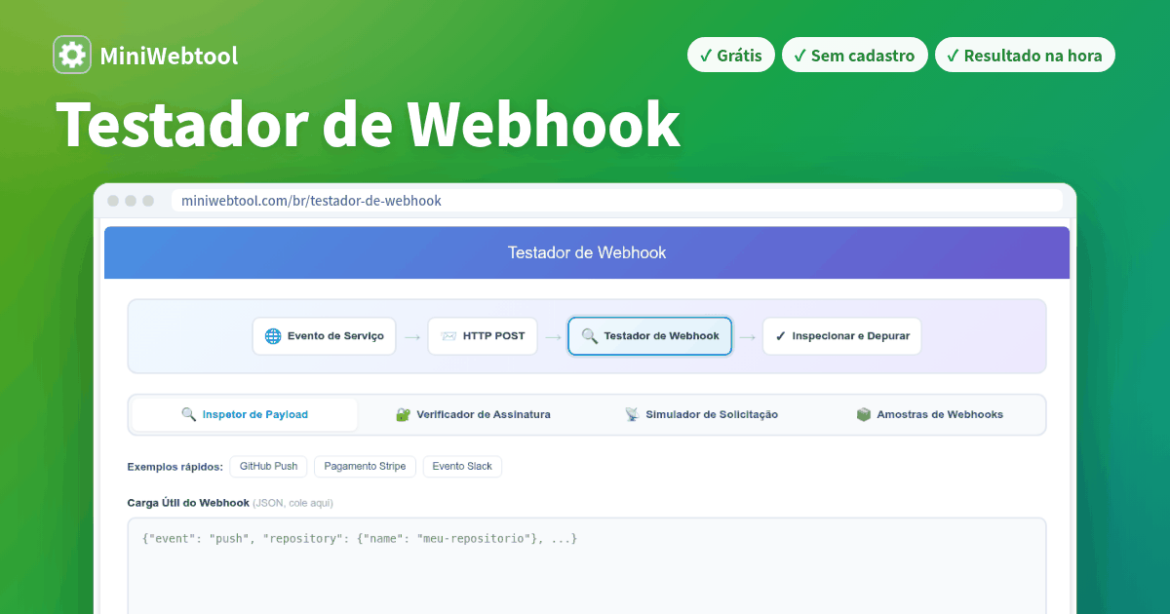Focus the webhook payload JSON textarea

pos(587,565)
